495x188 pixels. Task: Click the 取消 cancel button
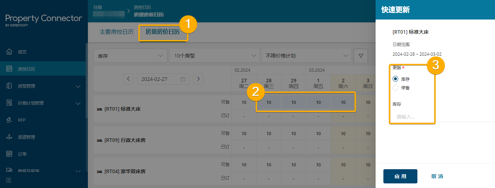[437, 176]
